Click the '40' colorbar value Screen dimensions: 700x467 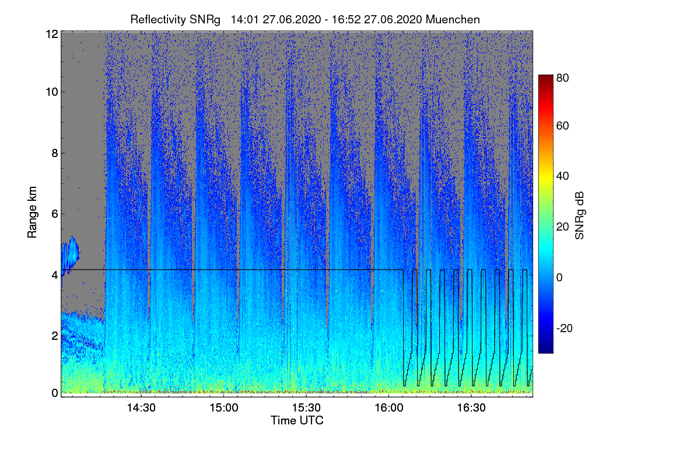(563, 176)
